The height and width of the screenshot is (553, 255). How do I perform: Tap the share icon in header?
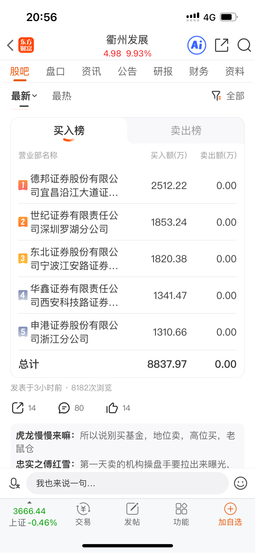(221, 45)
